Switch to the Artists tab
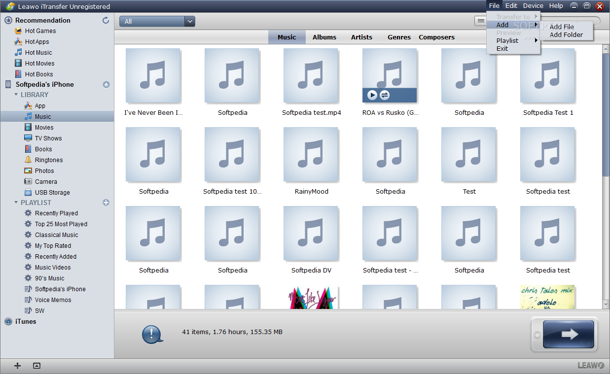This screenshot has height=374, width=610. click(x=361, y=37)
